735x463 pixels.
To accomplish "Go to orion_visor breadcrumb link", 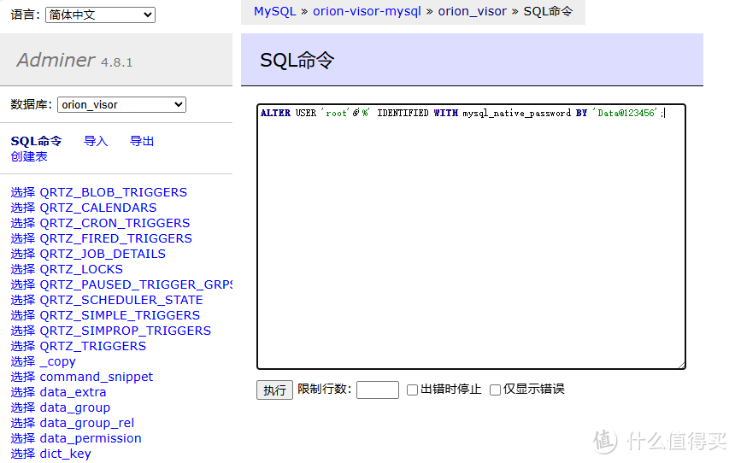I will tap(472, 11).
